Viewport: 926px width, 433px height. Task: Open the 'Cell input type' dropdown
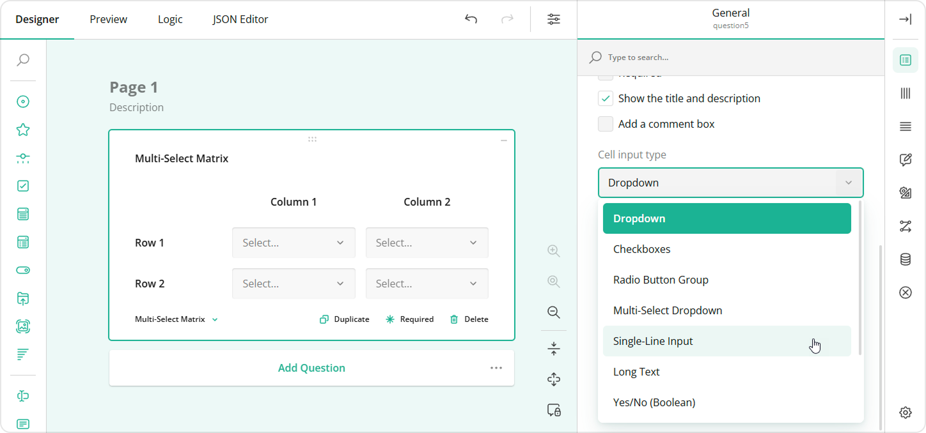click(x=730, y=183)
